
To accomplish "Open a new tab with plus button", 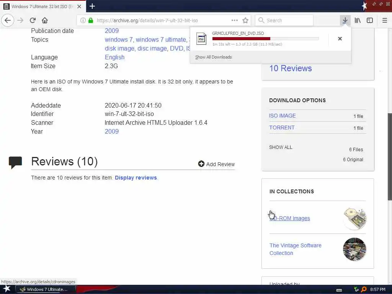I will coord(92,6).
